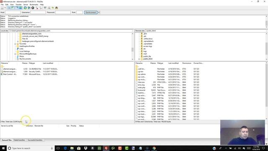
Task: Focus the Username input field
Action: coord(38,12)
